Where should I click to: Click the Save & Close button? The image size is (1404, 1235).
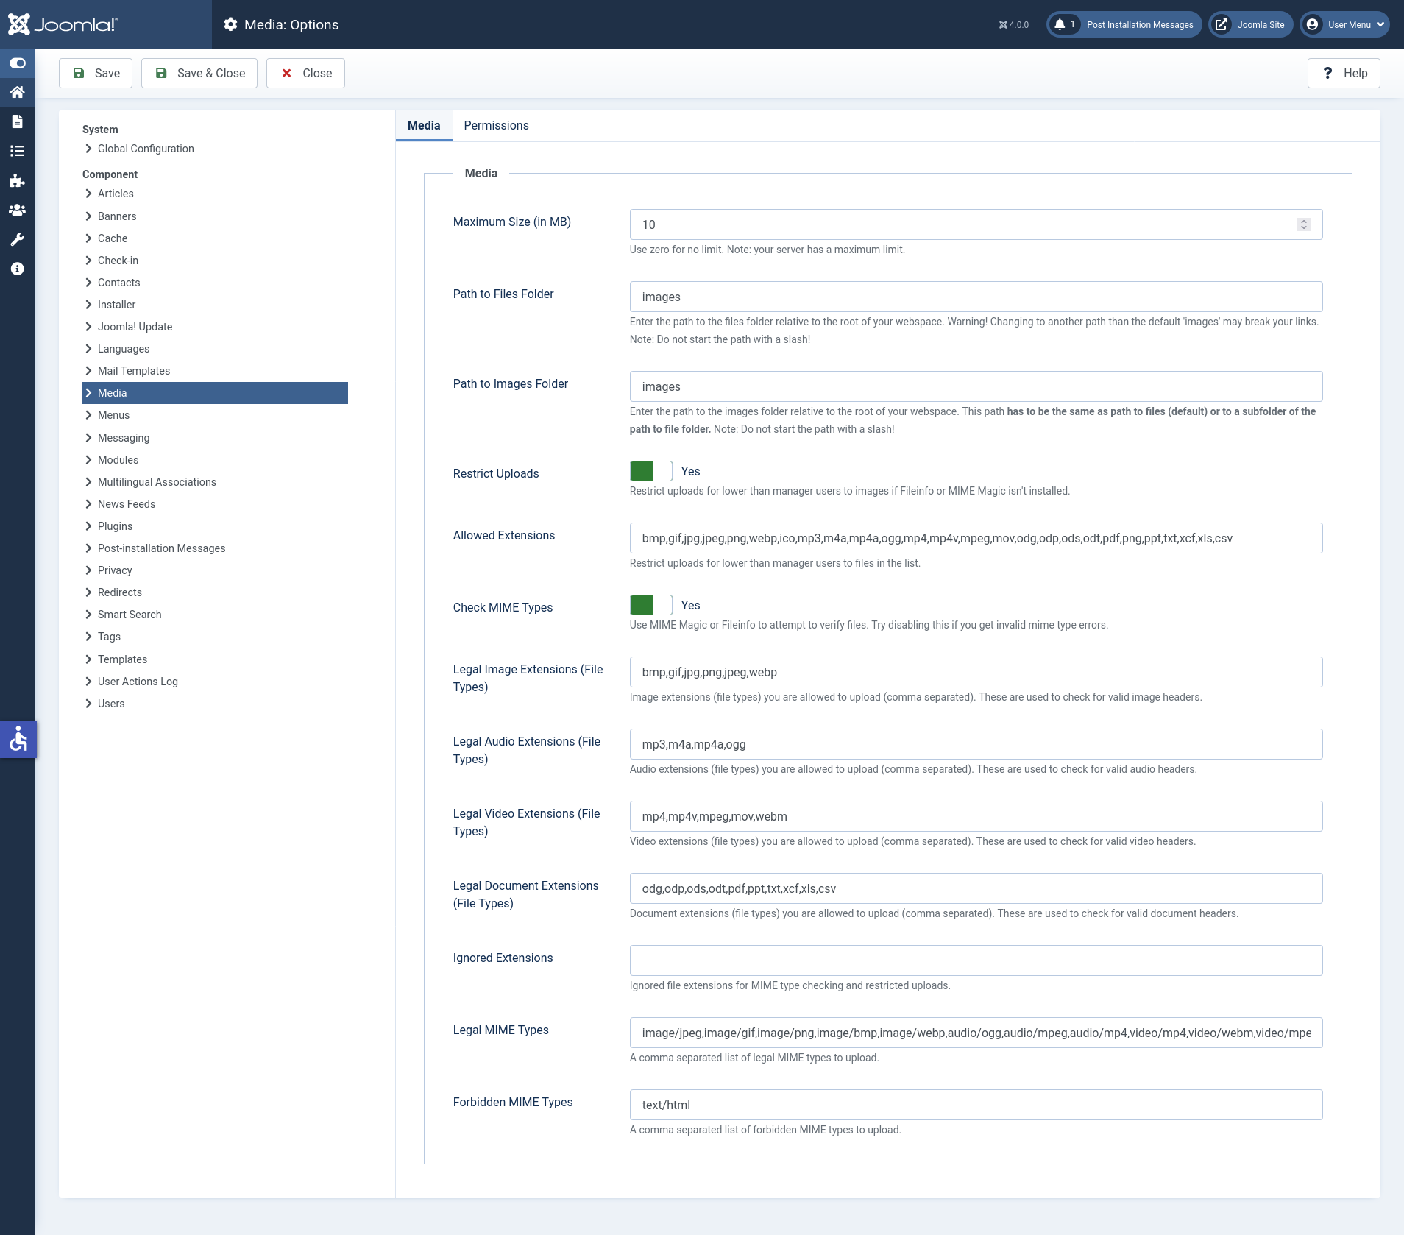(x=199, y=73)
